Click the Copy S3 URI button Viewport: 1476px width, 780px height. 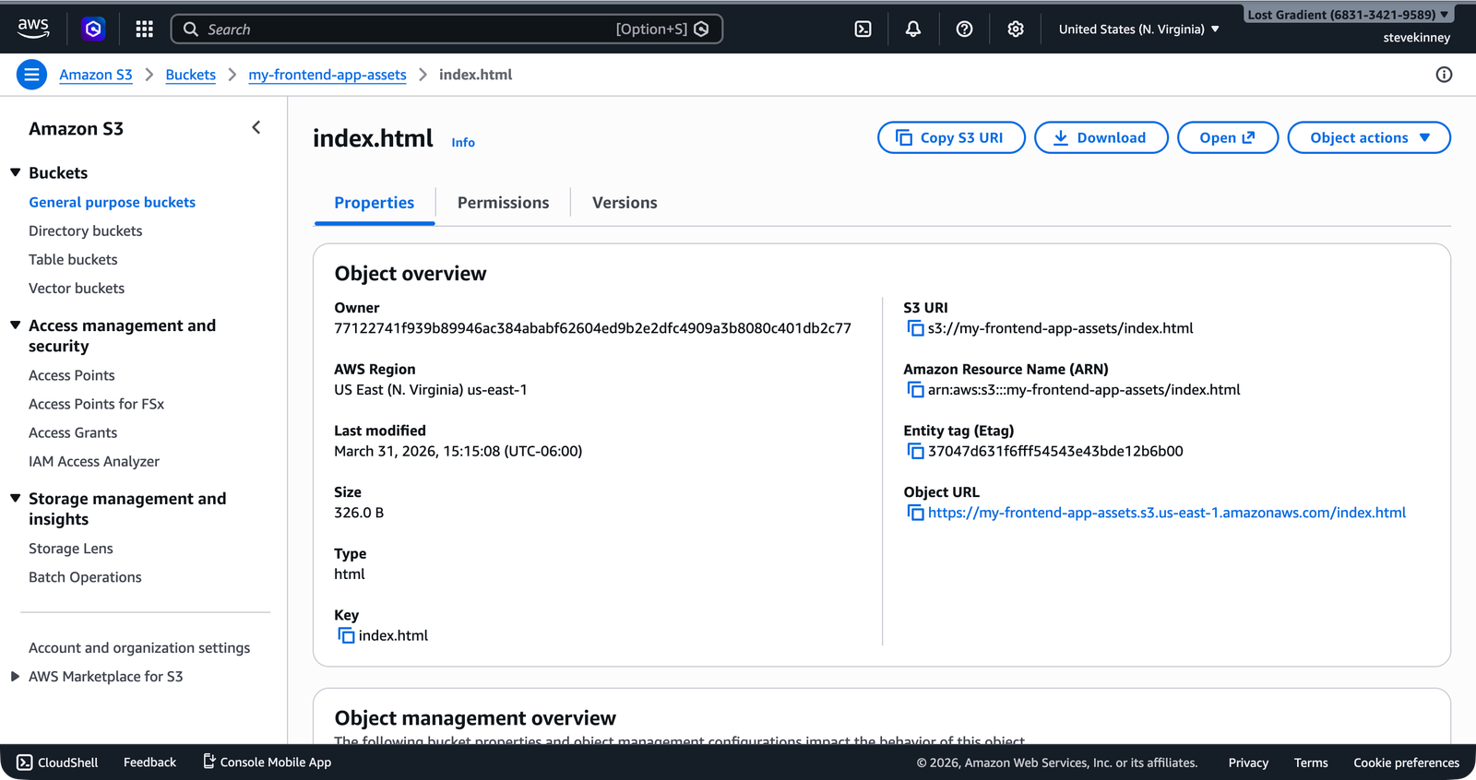(951, 137)
